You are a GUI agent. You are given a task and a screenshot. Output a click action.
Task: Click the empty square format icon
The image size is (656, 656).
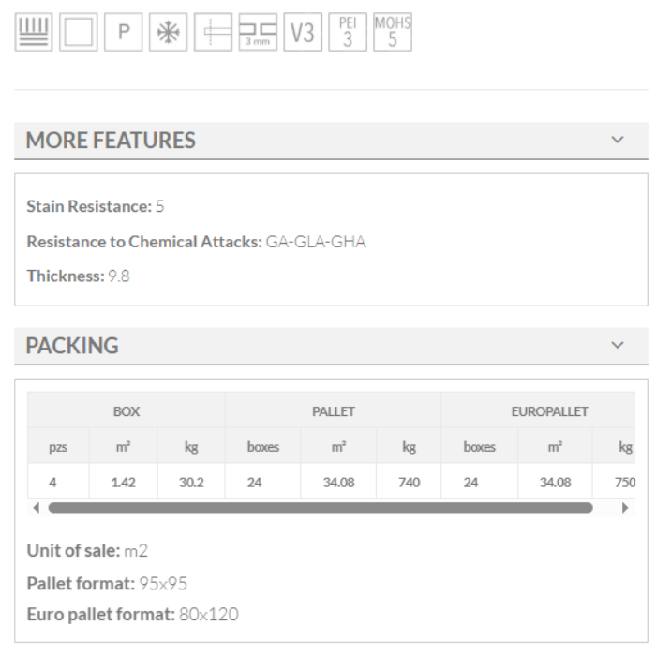(x=79, y=33)
